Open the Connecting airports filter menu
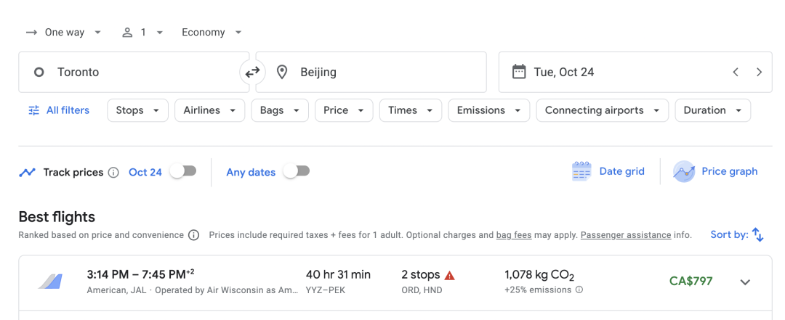The height and width of the screenshot is (320, 785). click(x=602, y=110)
